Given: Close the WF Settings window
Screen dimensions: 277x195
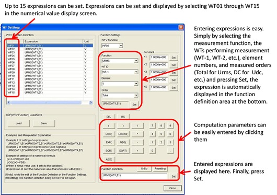Looking at the screenshot, I should [181, 27].
